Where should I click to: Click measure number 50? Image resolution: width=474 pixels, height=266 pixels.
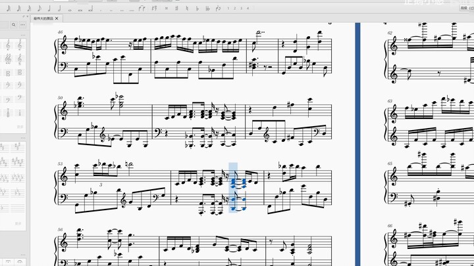[60, 98]
